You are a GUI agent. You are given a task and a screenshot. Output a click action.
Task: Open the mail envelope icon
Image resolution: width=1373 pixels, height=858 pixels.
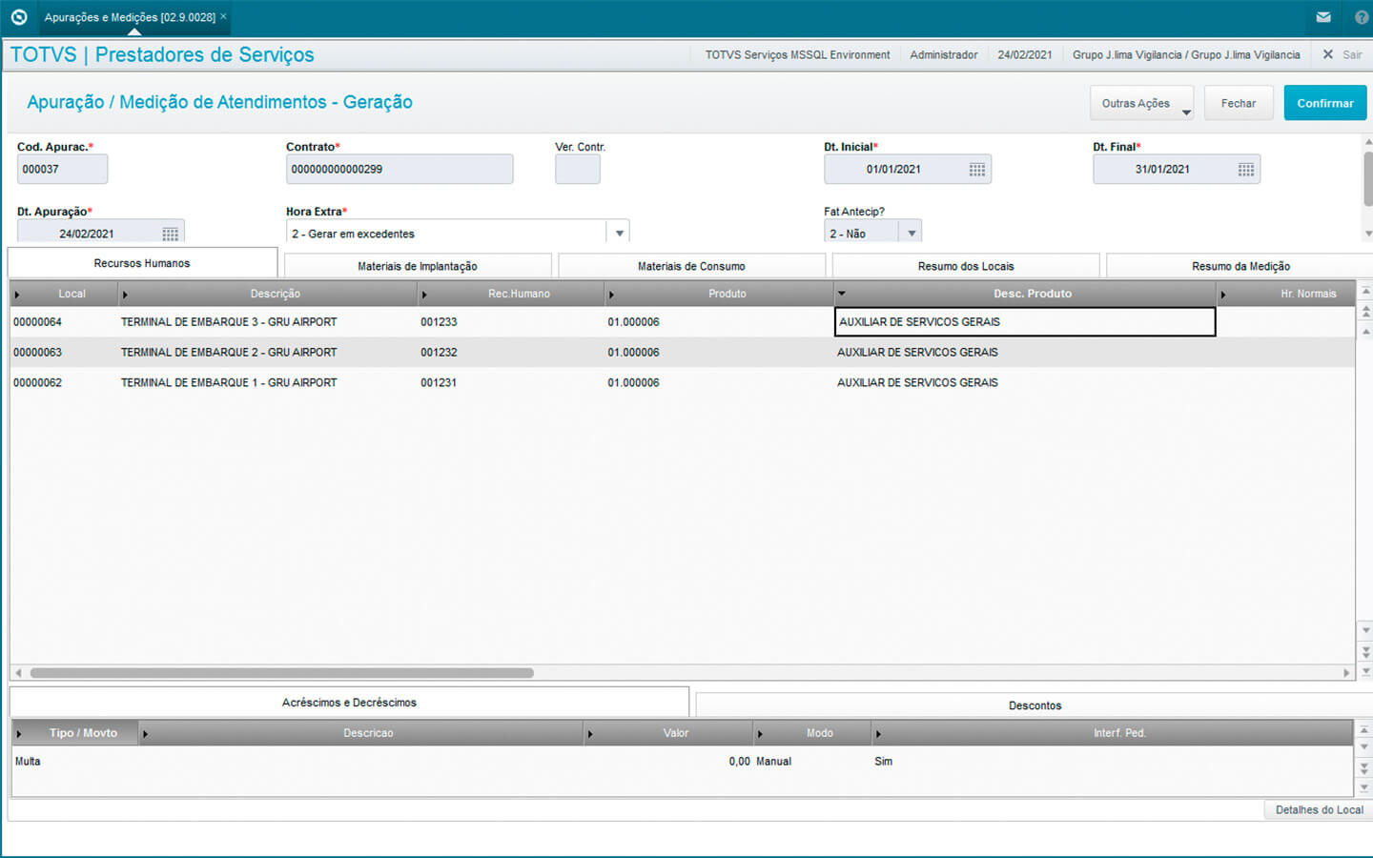point(1323,17)
